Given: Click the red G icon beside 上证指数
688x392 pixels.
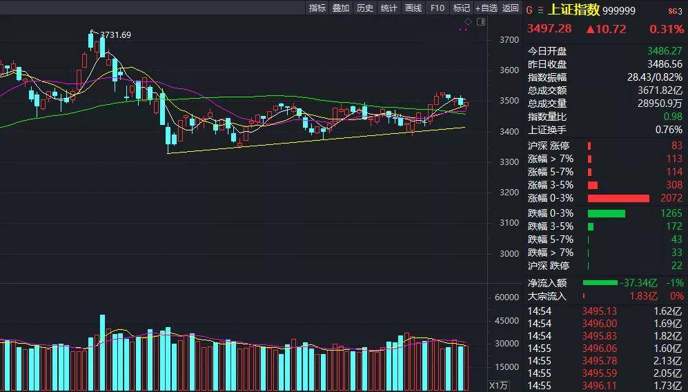Looking at the screenshot, I should (530, 10).
